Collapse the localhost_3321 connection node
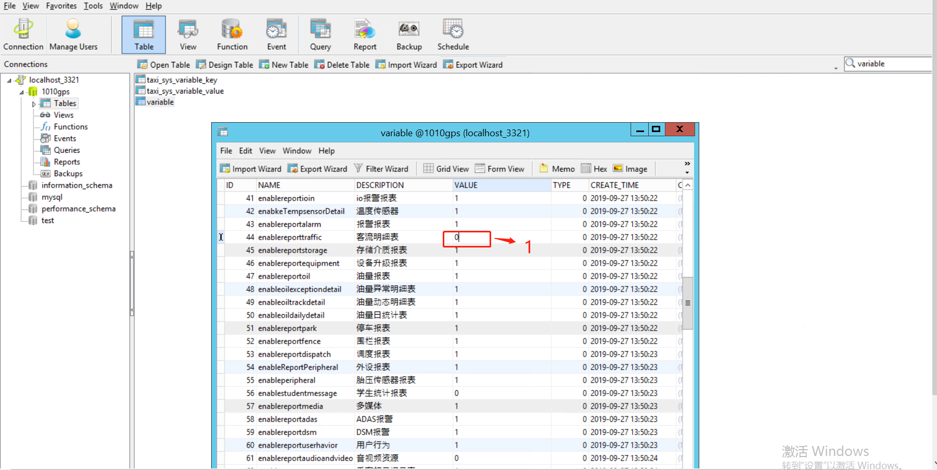The width and height of the screenshot is (937, 470). coord(9,81)
